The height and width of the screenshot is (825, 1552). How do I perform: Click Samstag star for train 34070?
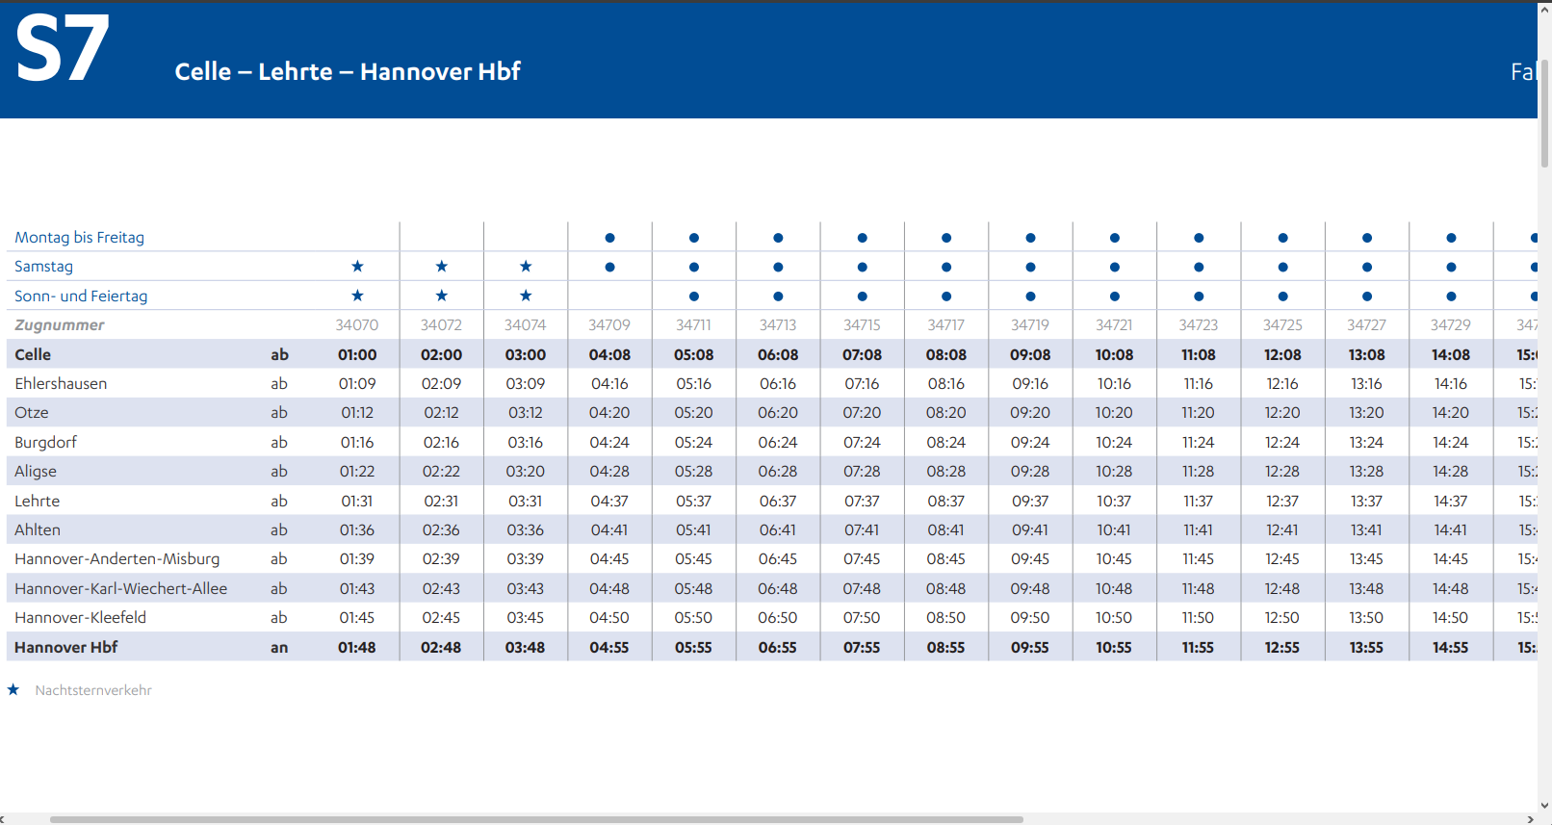[357, 266]
